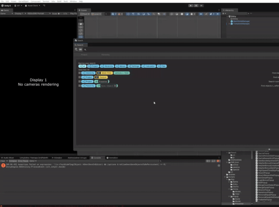Click the yellow Mesh Filter search chip
Image resolution: width=279 pixels, height=207 pixels.
[x=106, y=73]
